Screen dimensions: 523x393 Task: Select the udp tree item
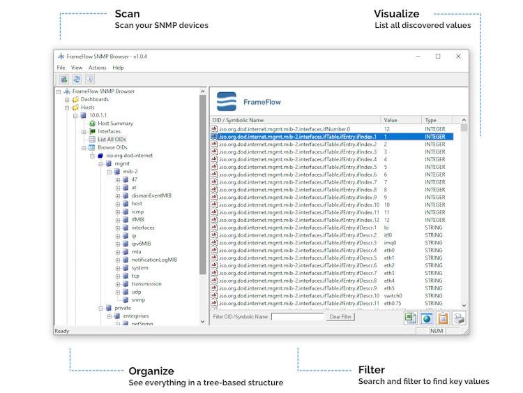[136, 292]
